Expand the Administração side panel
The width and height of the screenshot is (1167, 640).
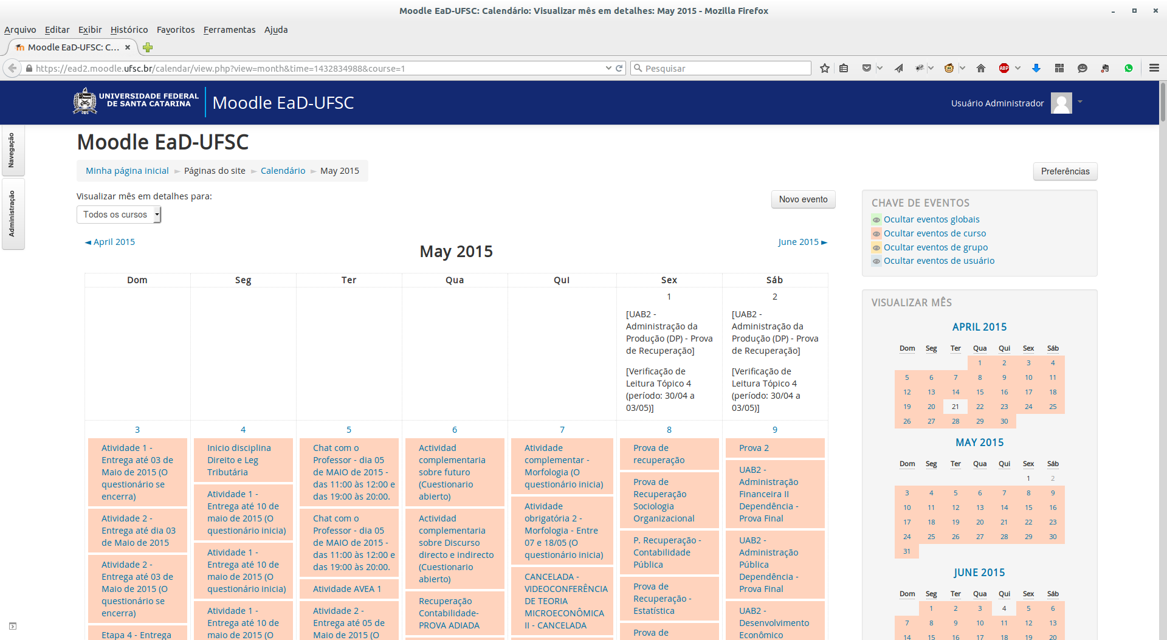12,214
